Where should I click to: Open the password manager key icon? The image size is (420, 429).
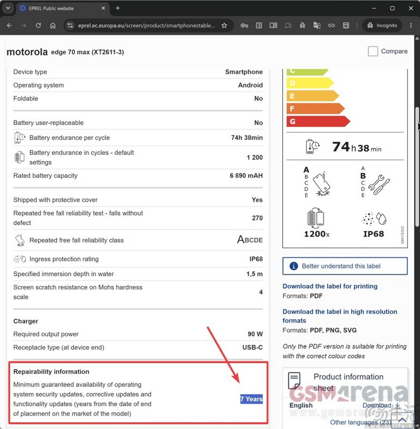[x=244, y=25]
